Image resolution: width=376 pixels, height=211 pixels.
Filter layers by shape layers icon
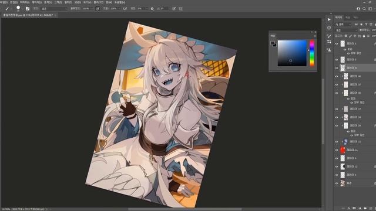click(371, 25)
